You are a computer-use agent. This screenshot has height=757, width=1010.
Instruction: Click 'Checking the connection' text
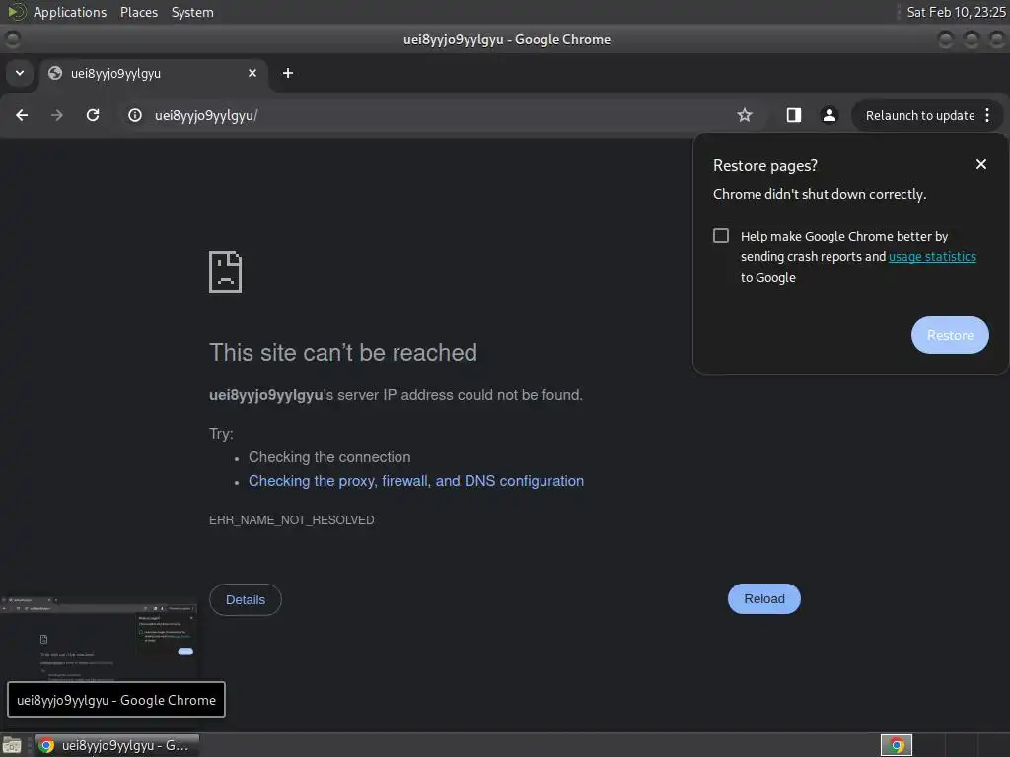pos(329,457)
